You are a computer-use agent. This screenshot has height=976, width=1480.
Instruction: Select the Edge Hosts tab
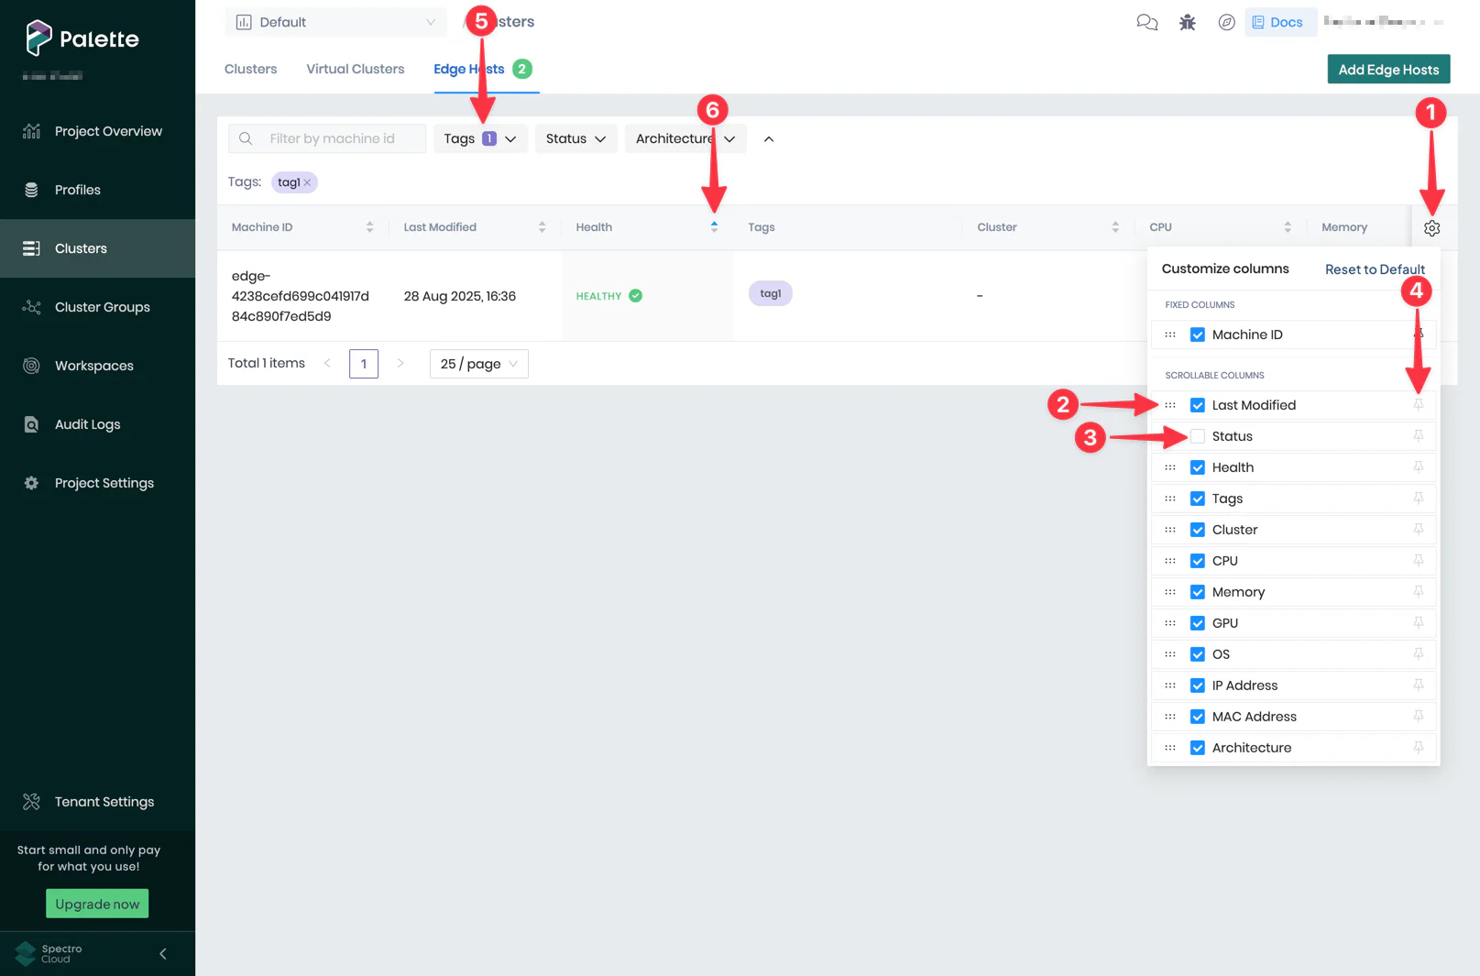(x=468, y=69)
